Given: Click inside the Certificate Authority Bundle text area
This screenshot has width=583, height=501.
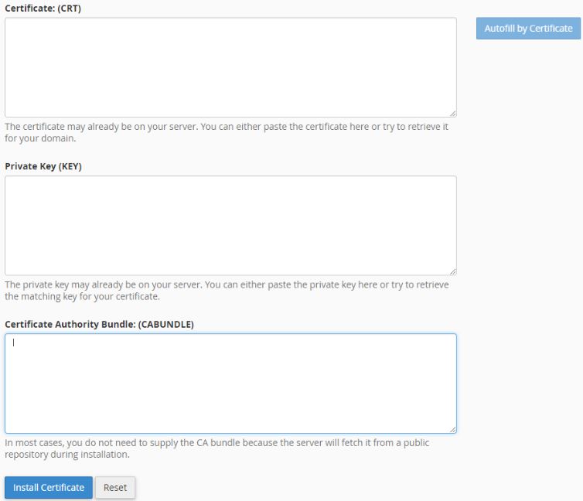Looking at the screenshot, I should click(230, 383).
